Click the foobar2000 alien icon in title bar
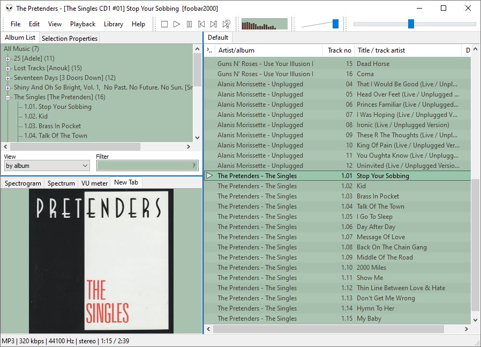Screen dimensions: 481x347 point(9,8)
